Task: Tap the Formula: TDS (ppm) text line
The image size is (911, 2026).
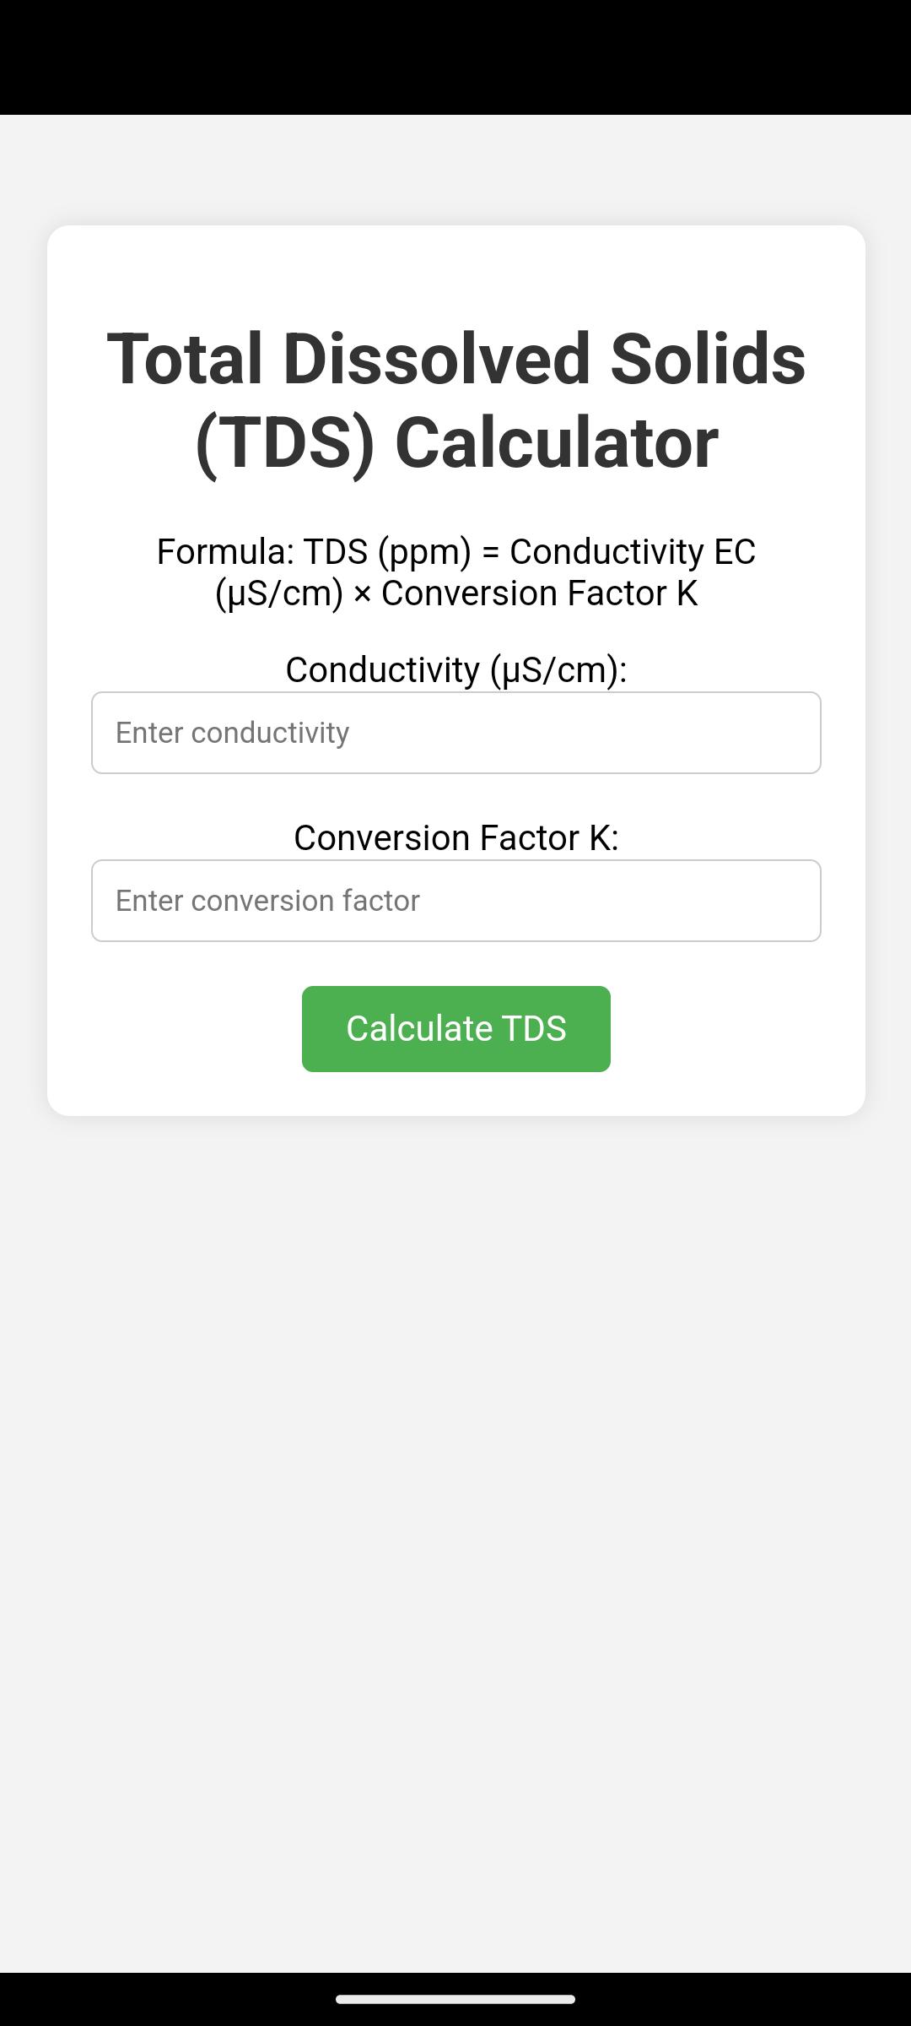Action: [x=455, y=551]
